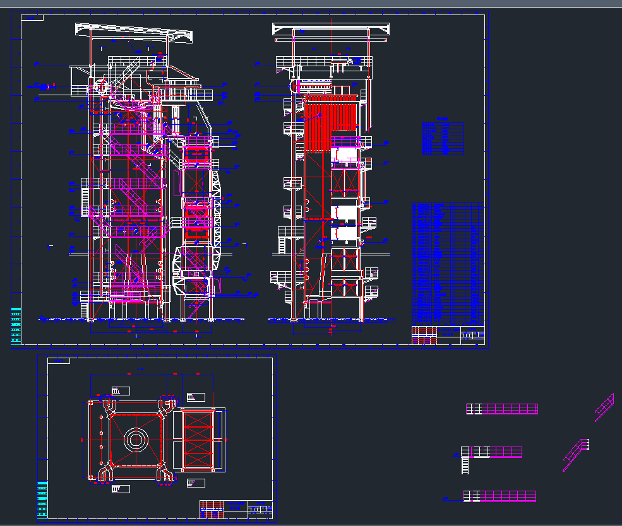This screenshot has width=622, height=526.
Task: Select the concentric circles in the plan view
Action: coord(136,438)
